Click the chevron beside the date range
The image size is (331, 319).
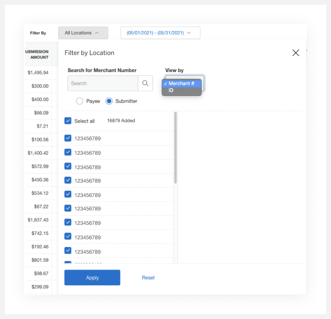pyautogui.click(x=189, y=33)
